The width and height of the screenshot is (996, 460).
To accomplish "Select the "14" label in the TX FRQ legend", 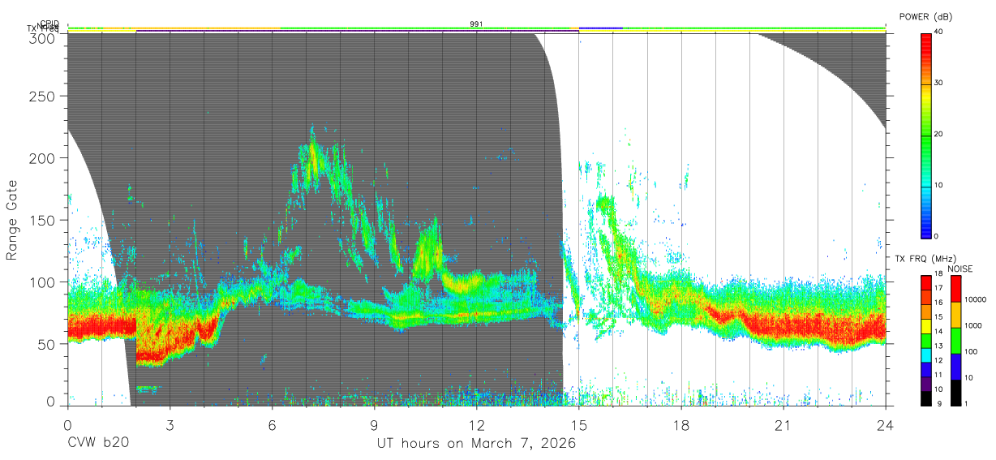I will pyautogui.click(x=939, y=332).
